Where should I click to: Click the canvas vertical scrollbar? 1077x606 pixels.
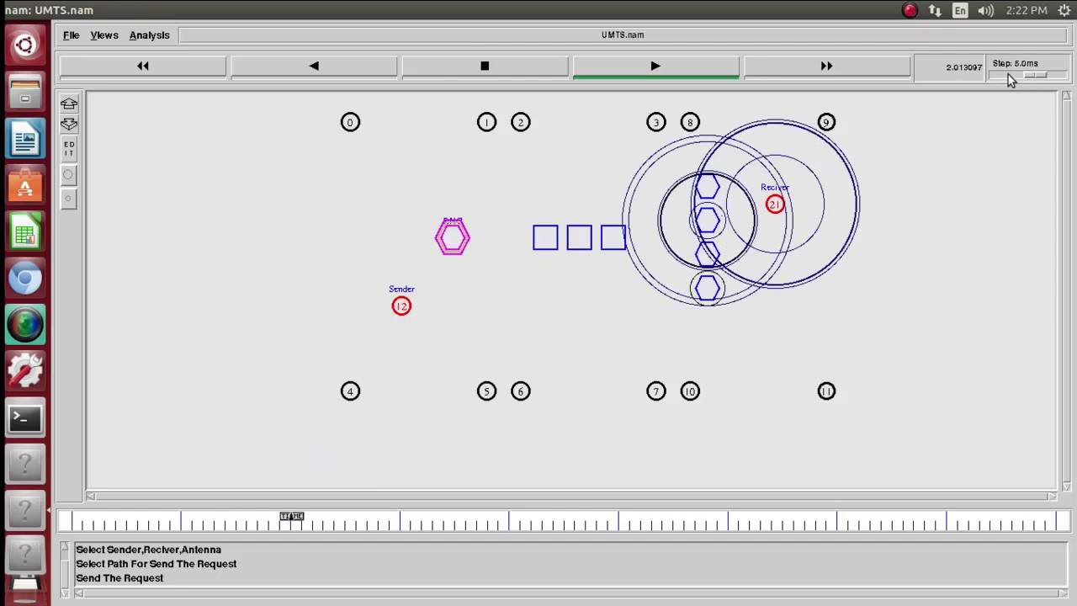click(1066, 291)
